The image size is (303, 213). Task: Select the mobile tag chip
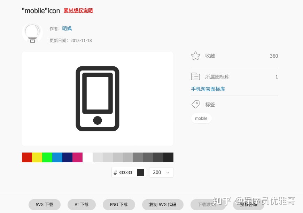[x=201, y=118]
